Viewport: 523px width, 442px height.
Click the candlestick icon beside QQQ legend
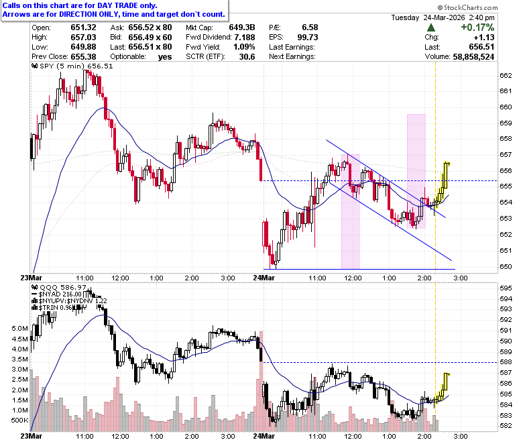pyautogui.click(x=34, y=287)
